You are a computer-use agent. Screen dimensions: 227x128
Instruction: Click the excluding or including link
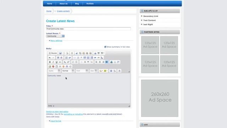[73, 114]
